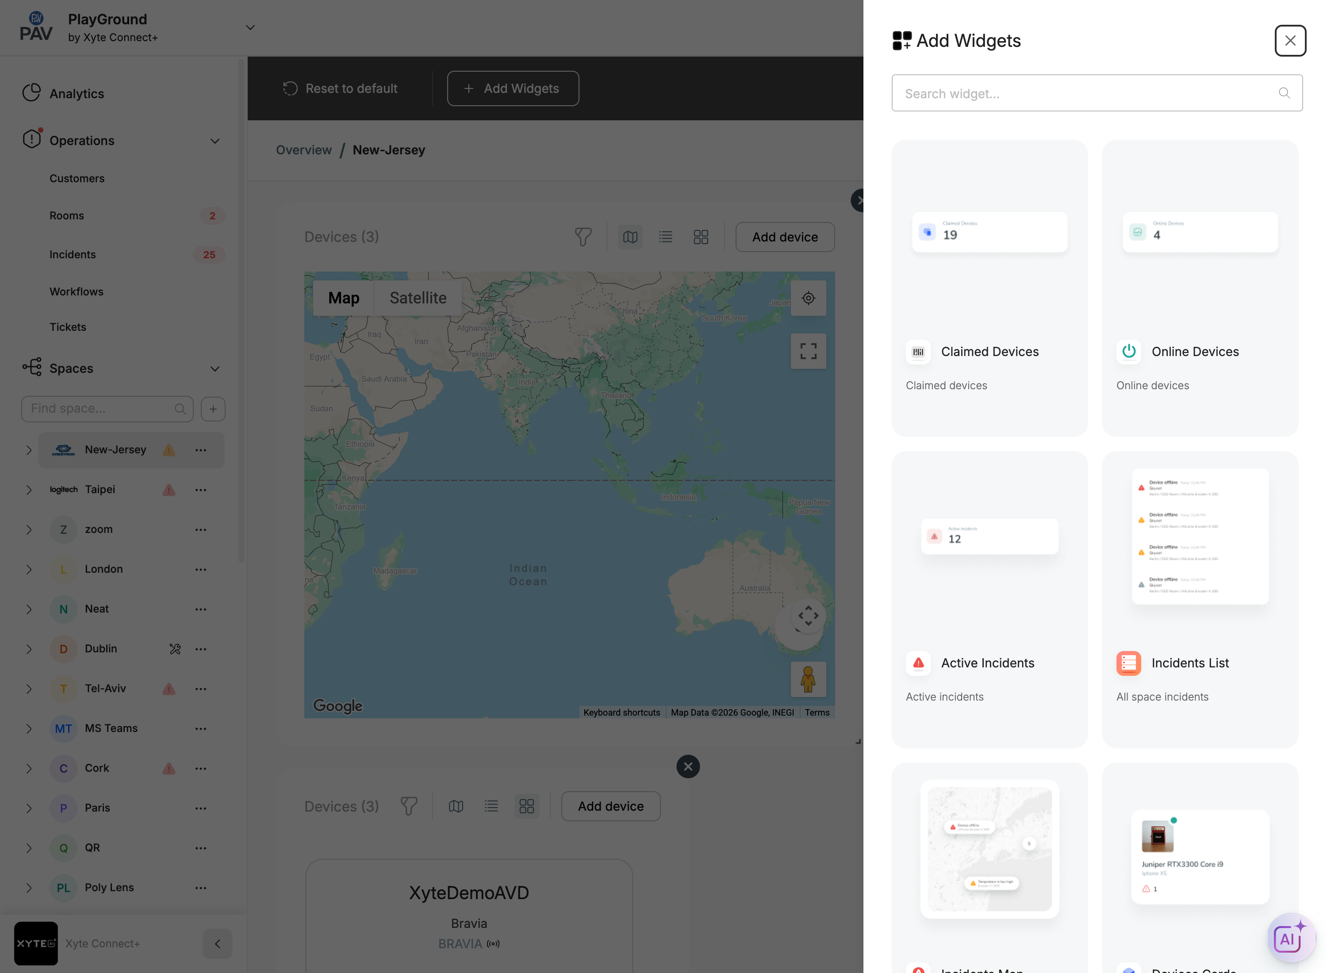Image resolution: width=1327 pixels, height=973 pixels.
Task: Open map Keyboard shortcuts link
Action: pos(621,713)
